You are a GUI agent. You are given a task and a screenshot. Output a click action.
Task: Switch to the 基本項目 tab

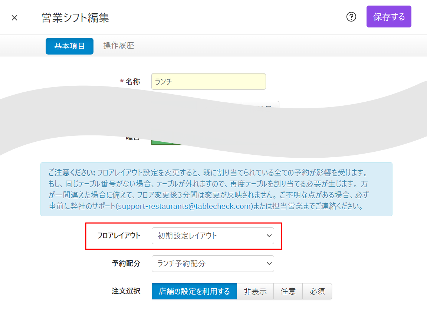tap(69, 46)
